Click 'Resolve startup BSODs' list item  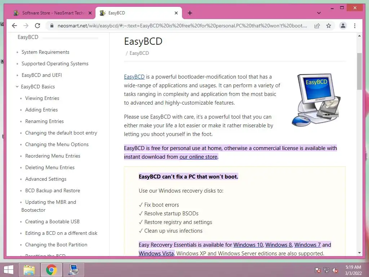coord(169,214)
